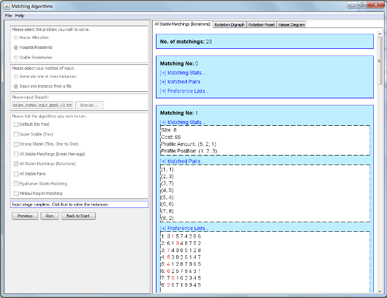
Task: Expand Matched Pairs under Matching No: 0
Action: pyautogui.click(x=182, y=82)
